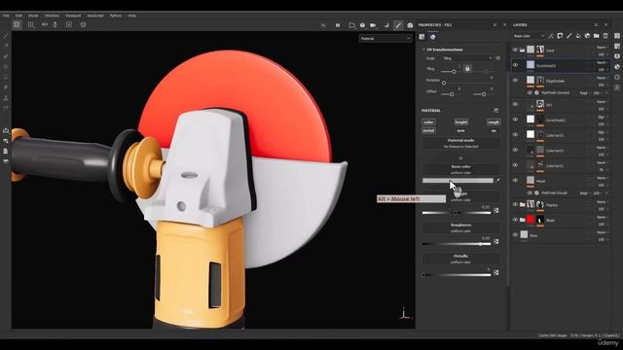Click the Metallic value slider

click(x=457, y=274)
